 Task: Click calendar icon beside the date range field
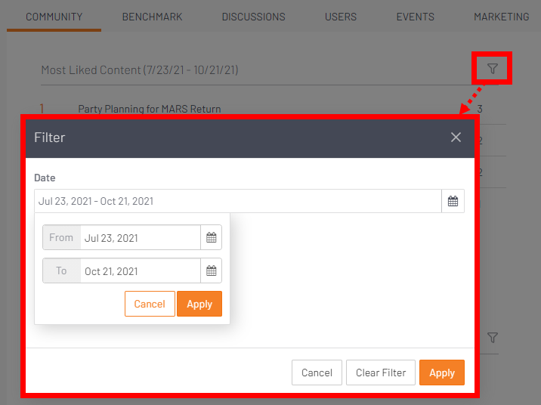click(453, 201)
